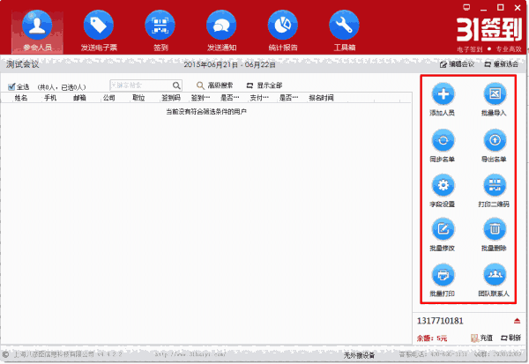Click the search magnifier icon in the keyword box
The image size is (529, 364).
(x=176, y=85)
